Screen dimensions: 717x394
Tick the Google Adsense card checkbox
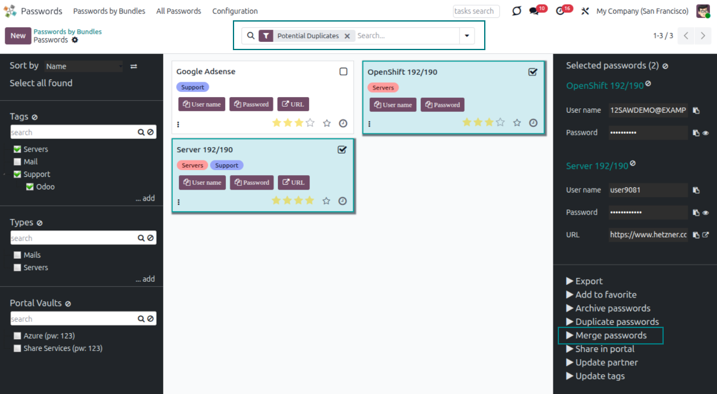click(x=343, y=72)
